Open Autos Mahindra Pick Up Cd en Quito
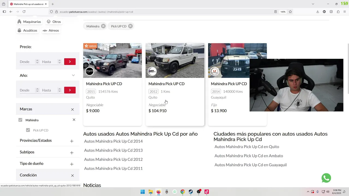 tap(247, 147)
